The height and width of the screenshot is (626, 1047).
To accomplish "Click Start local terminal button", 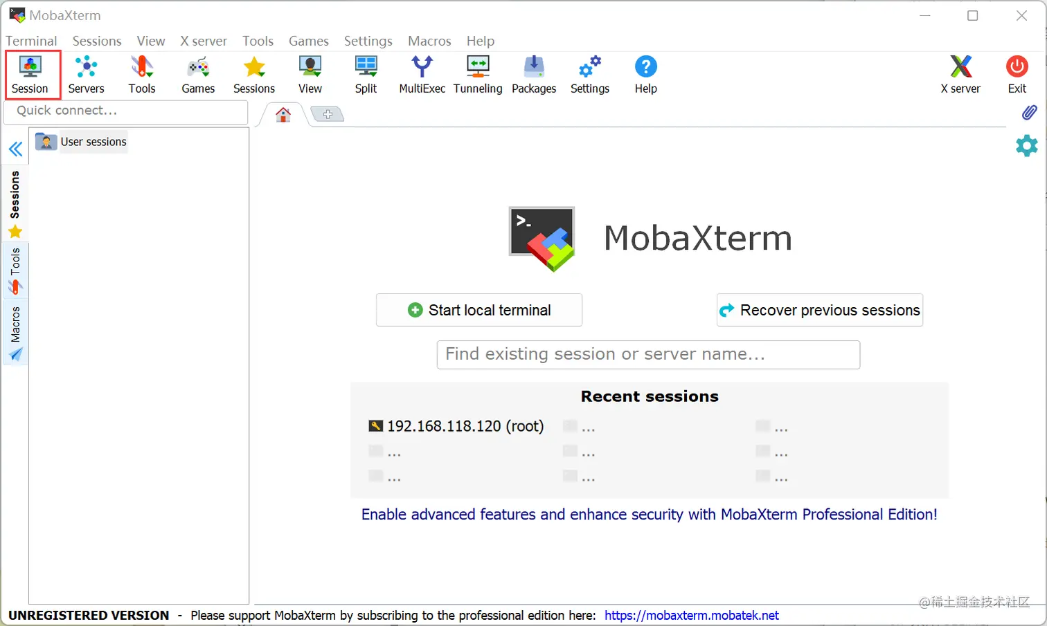I will point(479,310).
